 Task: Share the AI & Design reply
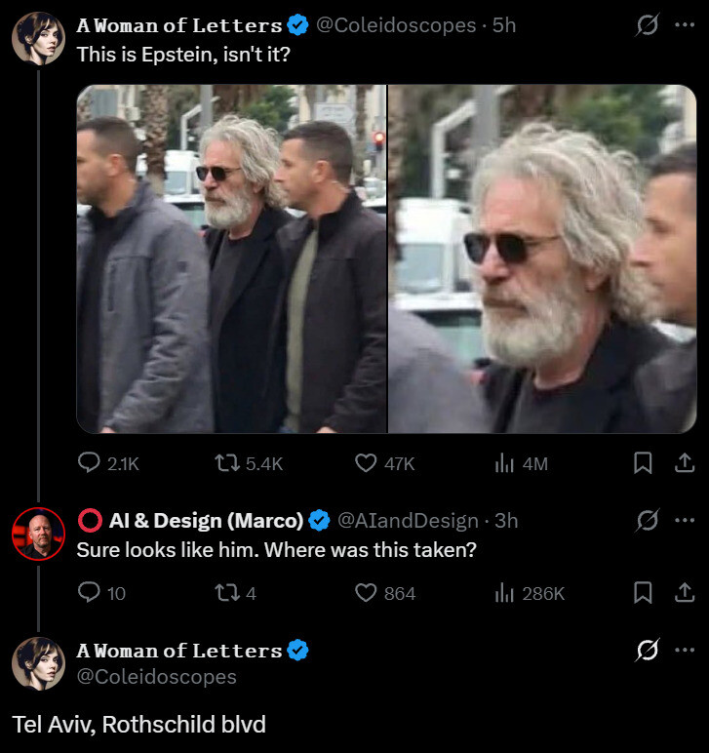(x=685, y=592)
